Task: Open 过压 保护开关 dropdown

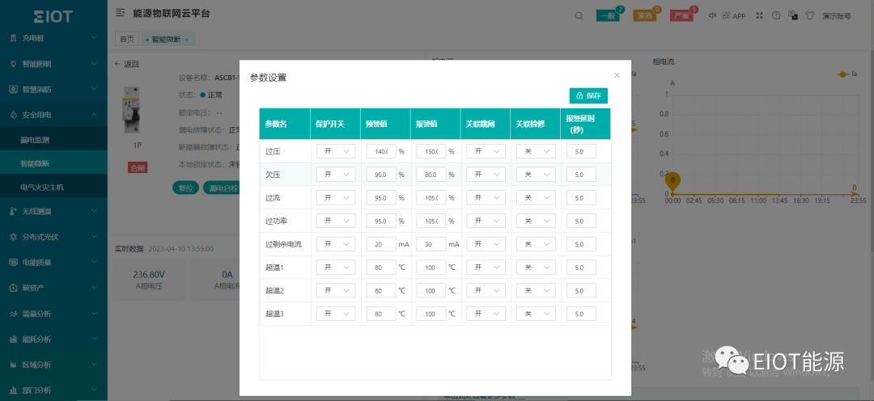Action: point(336,151)
